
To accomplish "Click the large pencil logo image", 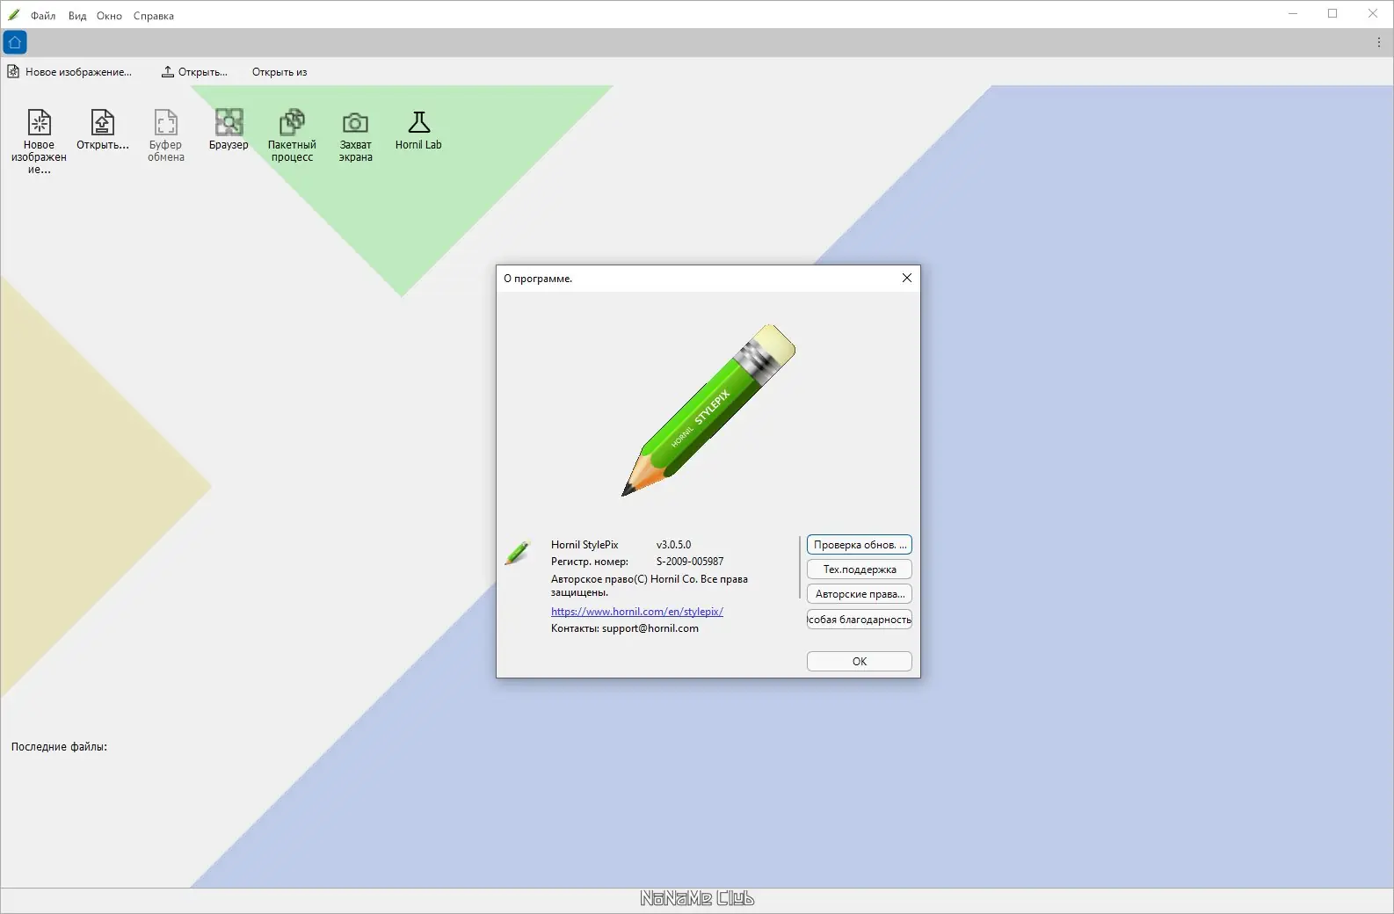I will (x=708, y=410).
